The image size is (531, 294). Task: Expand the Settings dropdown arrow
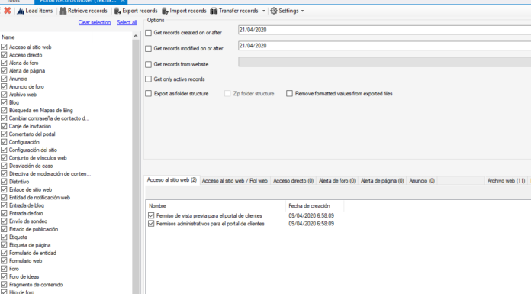click(302, 11)
